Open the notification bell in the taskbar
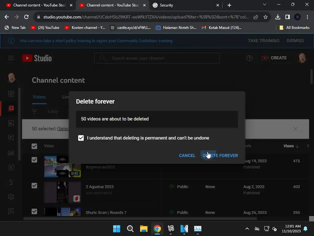This screenshot has height=236, width=314. (x=305, y=229)
